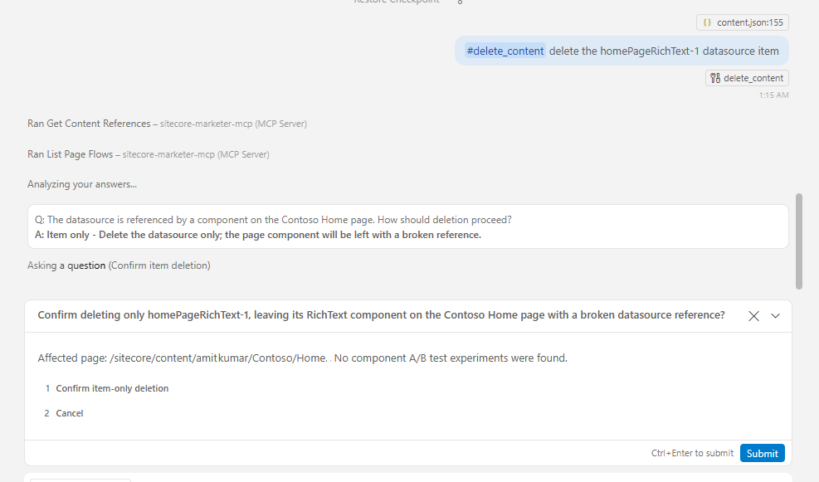Screen dimensions: 819x482
Task: Click the Analyzing your answers... text
Action: click(82, 184)
